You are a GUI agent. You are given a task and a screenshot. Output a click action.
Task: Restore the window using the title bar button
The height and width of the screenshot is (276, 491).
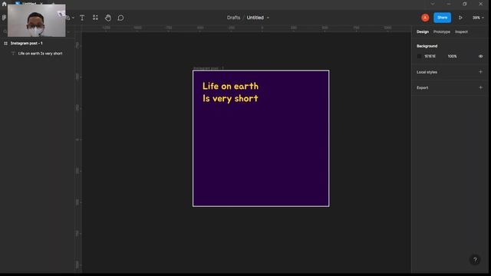tap(465, 4)
